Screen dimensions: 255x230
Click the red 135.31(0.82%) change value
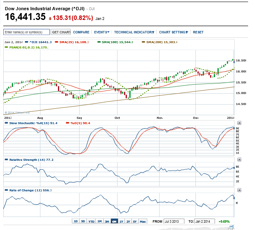(73, 18)
